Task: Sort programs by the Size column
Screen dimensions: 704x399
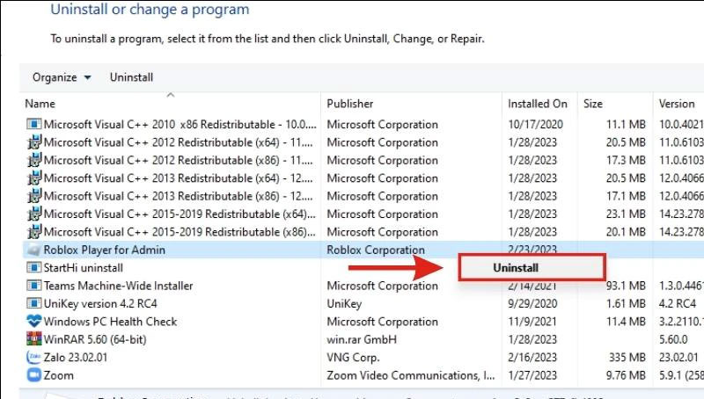Action: [x=593, y=104]
